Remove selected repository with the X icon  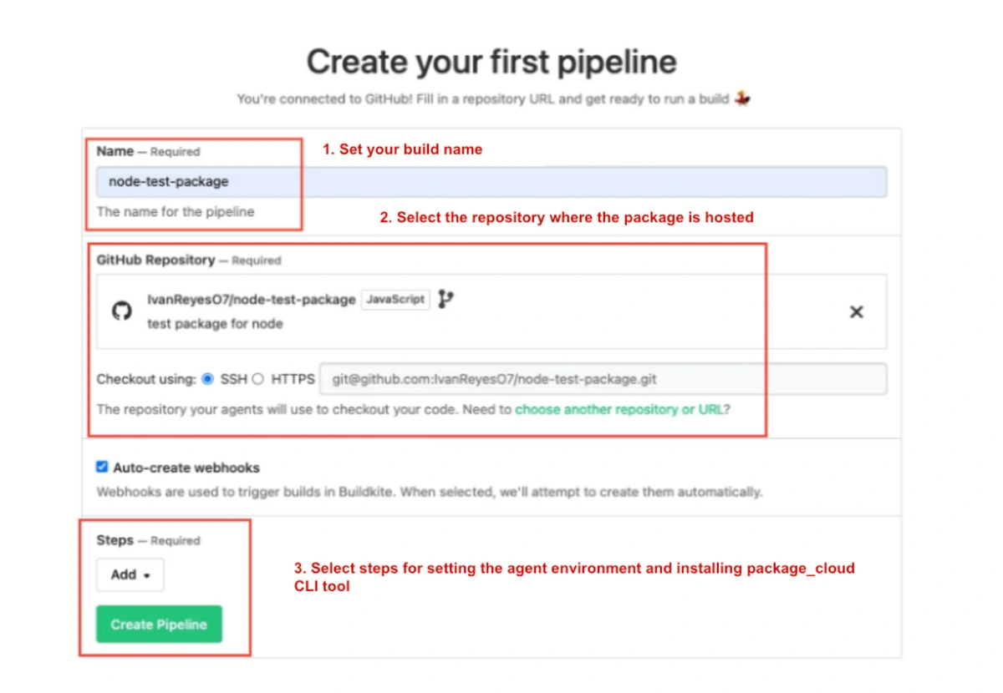(857, 311)
